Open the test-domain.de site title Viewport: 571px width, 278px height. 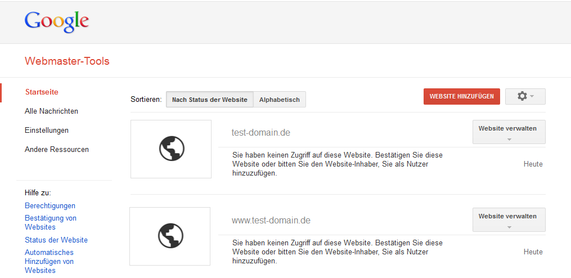tap(260, 133)
